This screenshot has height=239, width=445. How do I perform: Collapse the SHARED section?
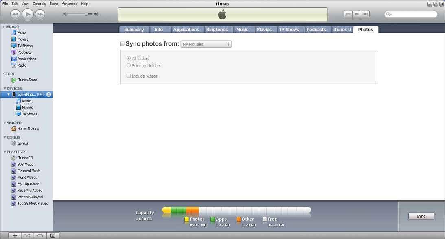click(x=4, y=123)
